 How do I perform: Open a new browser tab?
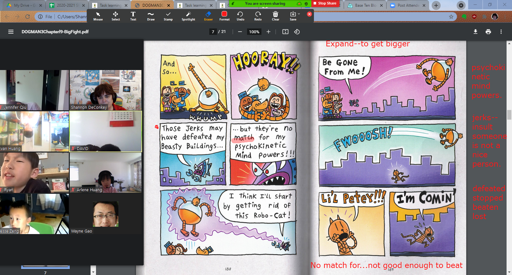(x=436, y=5)
